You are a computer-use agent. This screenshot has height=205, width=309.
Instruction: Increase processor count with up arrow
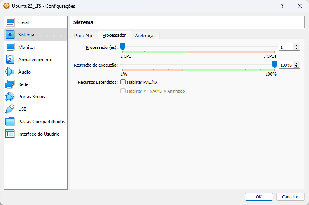tap(297, 45)
